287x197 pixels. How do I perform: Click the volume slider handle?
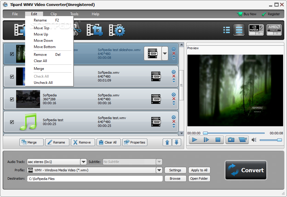tap(280, 140)
